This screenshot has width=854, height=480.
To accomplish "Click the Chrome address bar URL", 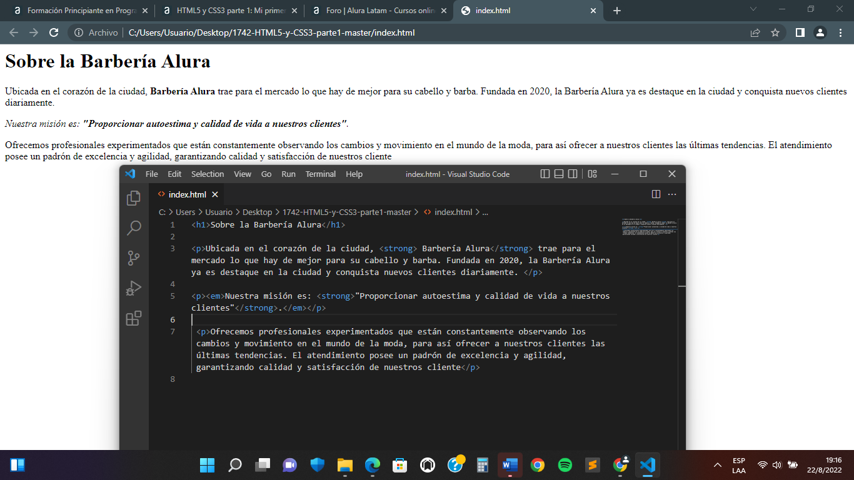I will click(x=271, y=32).
